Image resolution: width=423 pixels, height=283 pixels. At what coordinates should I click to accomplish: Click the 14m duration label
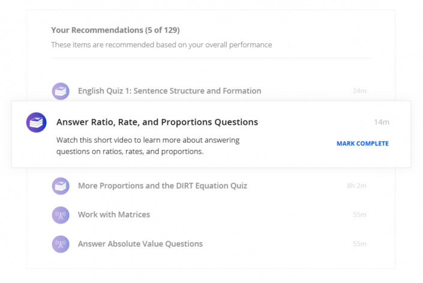[382, 122]
